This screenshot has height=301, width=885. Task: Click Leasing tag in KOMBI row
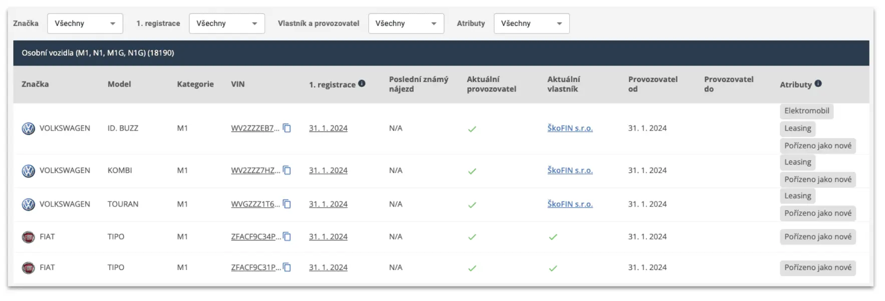tap(797, 162)
